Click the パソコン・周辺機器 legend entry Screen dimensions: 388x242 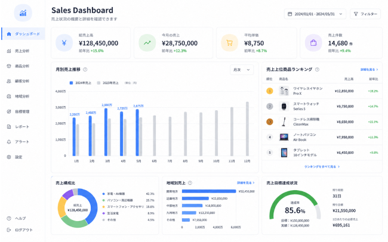point(128,200)
